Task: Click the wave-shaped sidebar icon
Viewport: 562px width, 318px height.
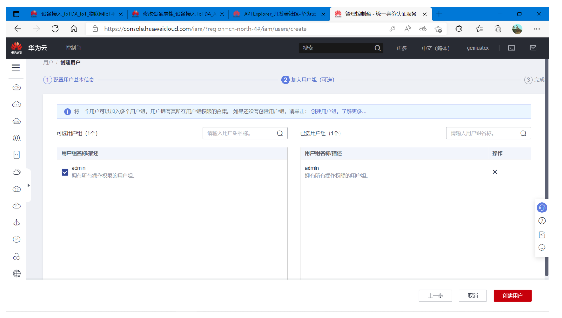Action: (16, 138)
